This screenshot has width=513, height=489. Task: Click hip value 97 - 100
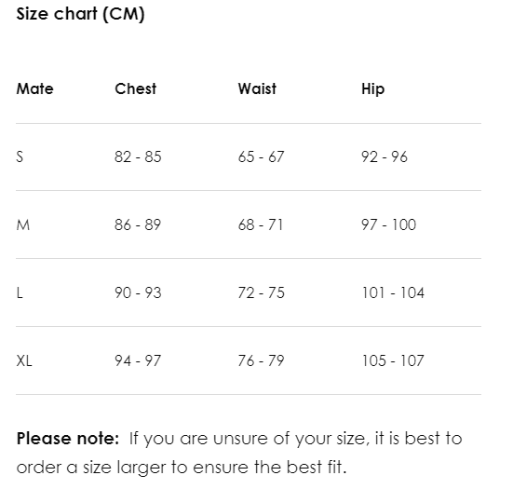[x=388, y=224]
